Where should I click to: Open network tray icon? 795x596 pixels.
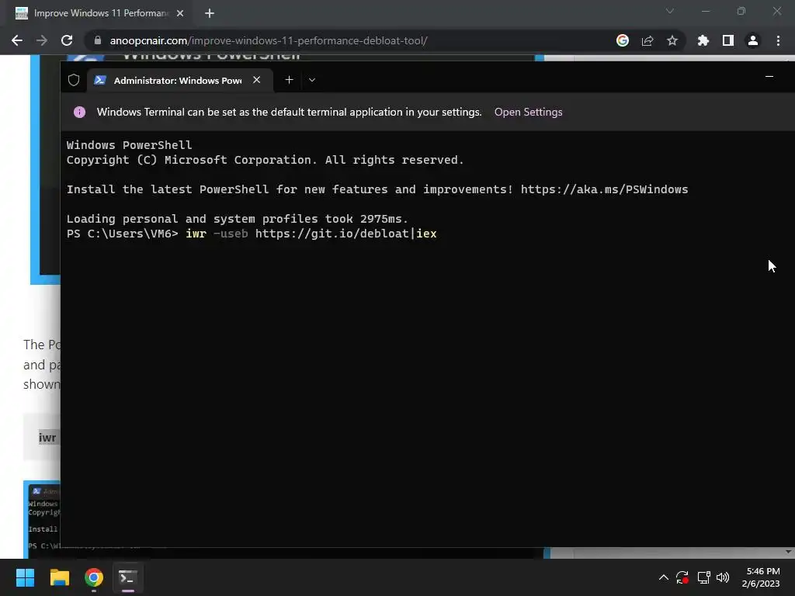coord(703,577)
